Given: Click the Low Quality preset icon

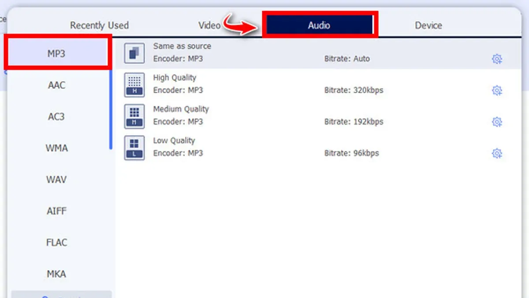Looking at the screenshot, I should [134, 148].
